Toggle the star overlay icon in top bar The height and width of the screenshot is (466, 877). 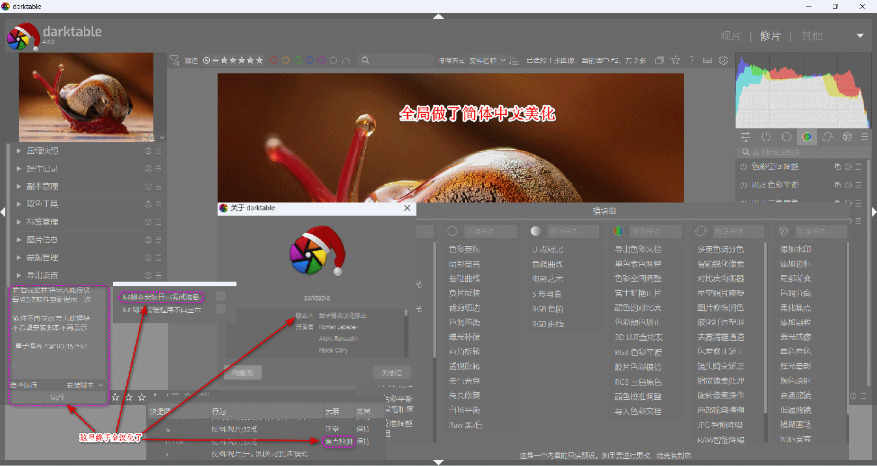pos(676,60)
